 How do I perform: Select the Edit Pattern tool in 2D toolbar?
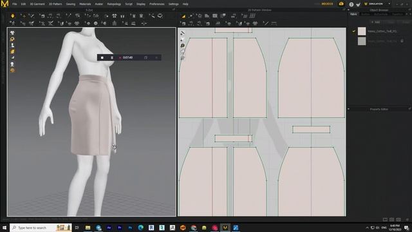tap(191, 16)
